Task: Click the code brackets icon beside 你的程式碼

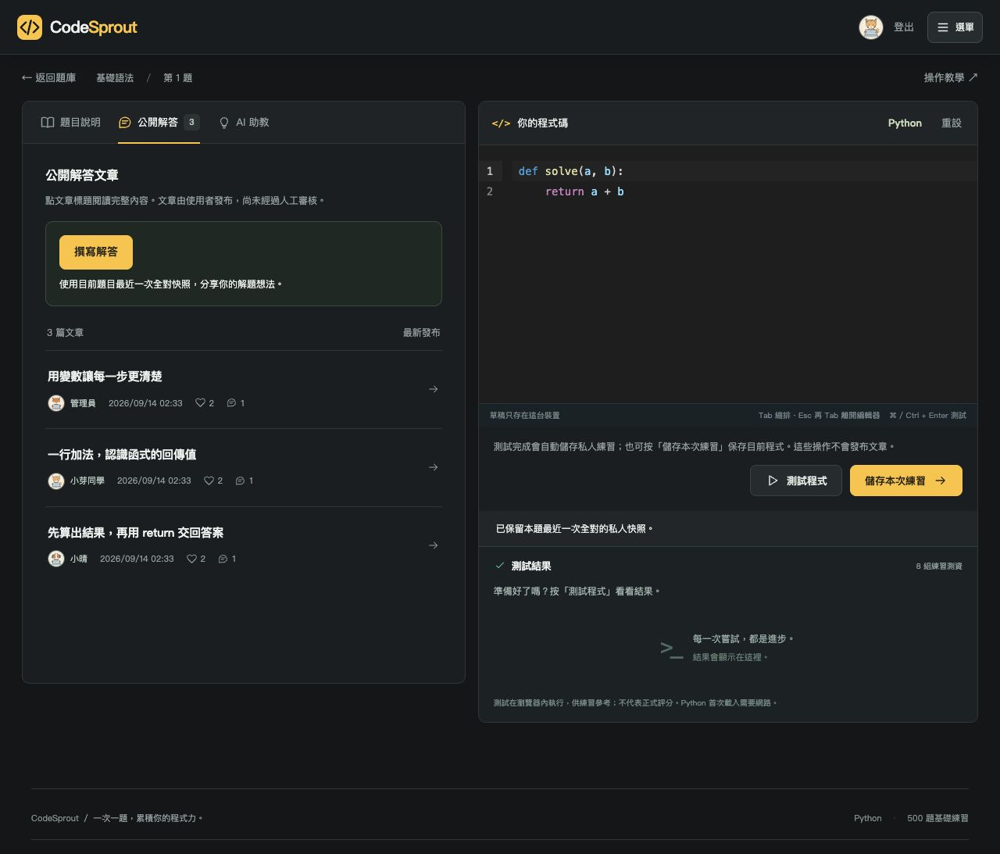Action: [501, 123]
